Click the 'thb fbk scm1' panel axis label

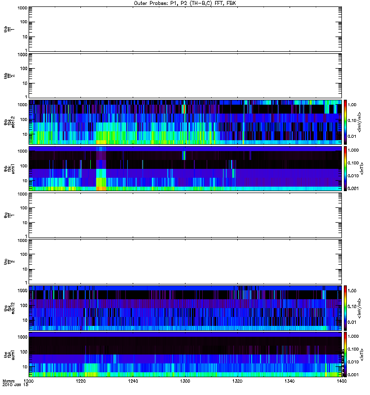pyautogui.click(x=9, y=168)
